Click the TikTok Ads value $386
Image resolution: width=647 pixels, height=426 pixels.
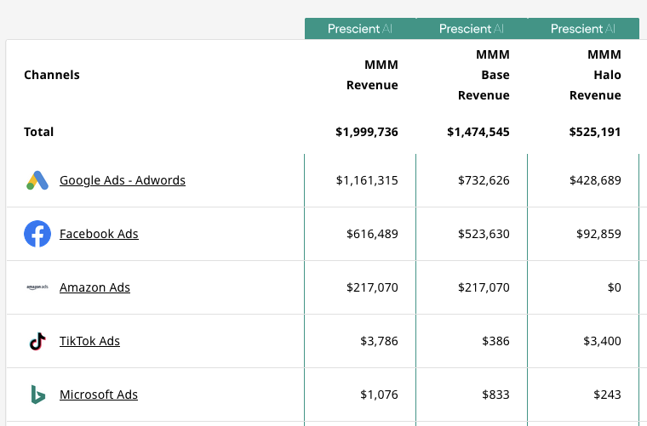(x=495, y=341)
